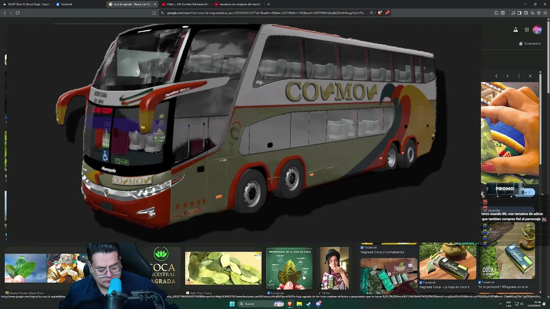Open the ESP LAA language switcher

click(509, 304)
